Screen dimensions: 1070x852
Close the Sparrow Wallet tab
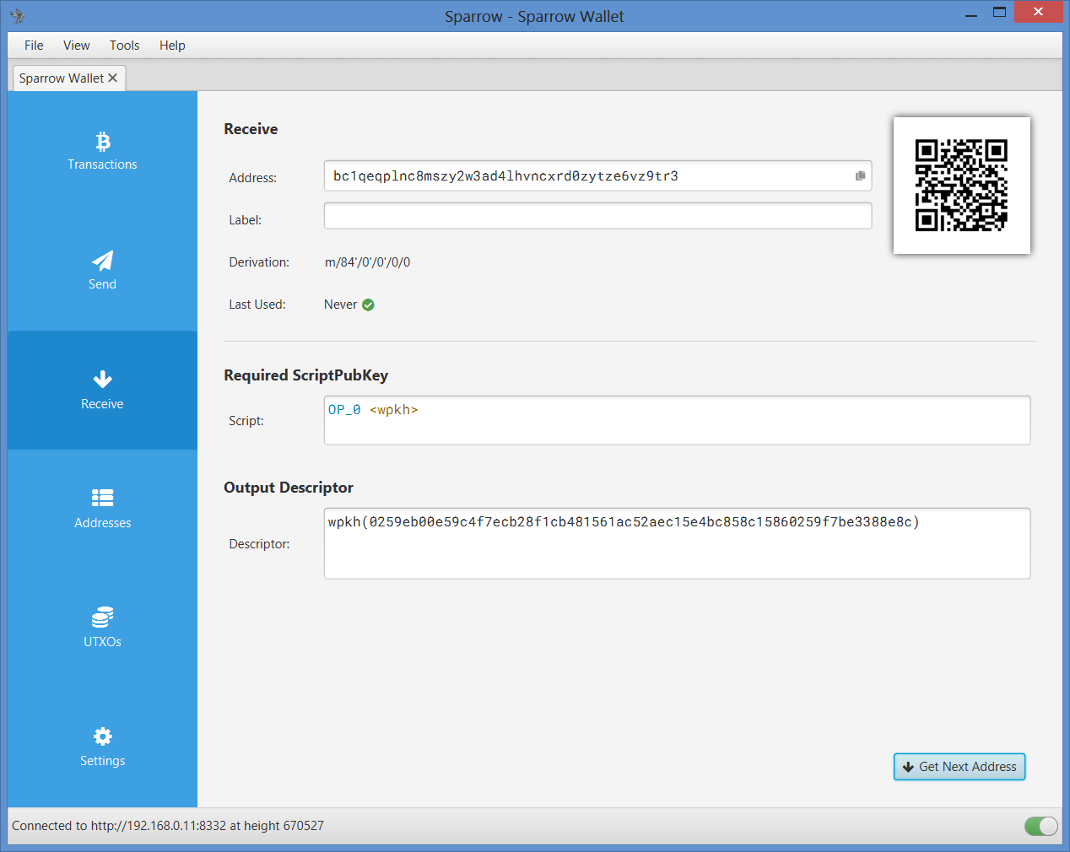pos(113,78)
